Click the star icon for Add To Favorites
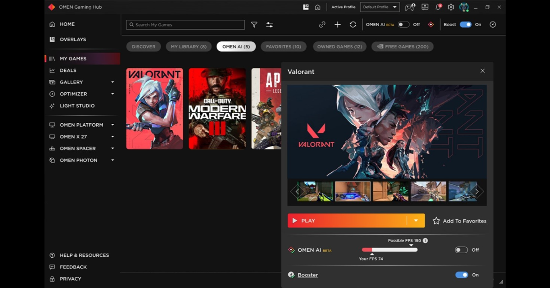The image size is (550, 288). point(436,221)
